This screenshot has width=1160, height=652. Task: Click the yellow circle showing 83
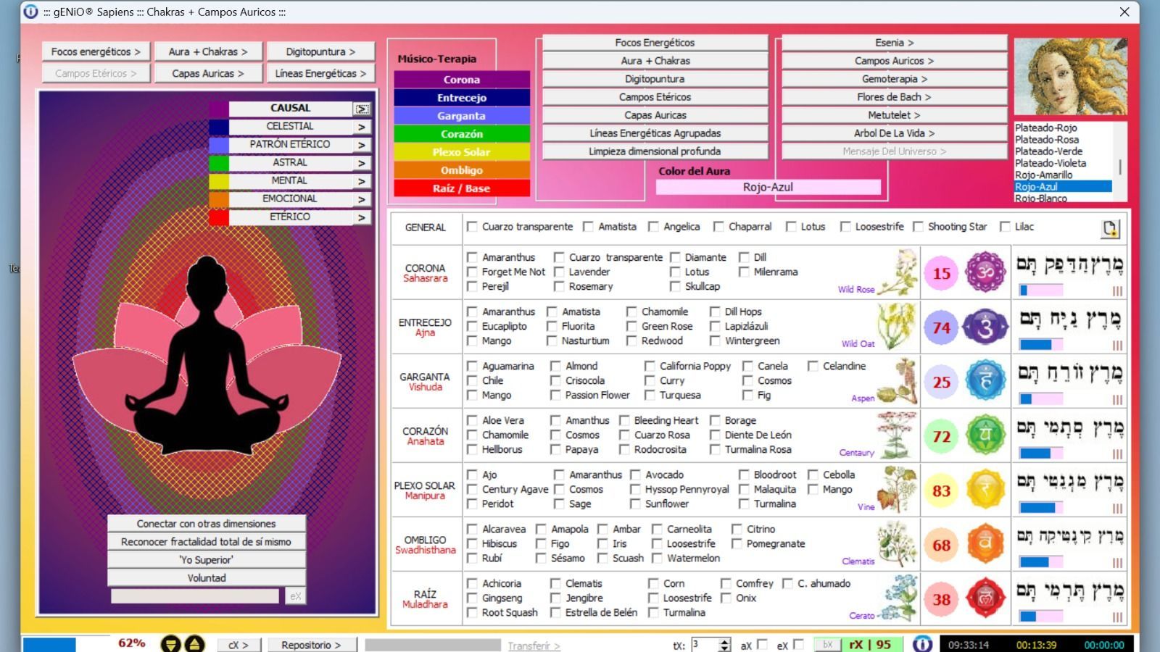point(941,490)
